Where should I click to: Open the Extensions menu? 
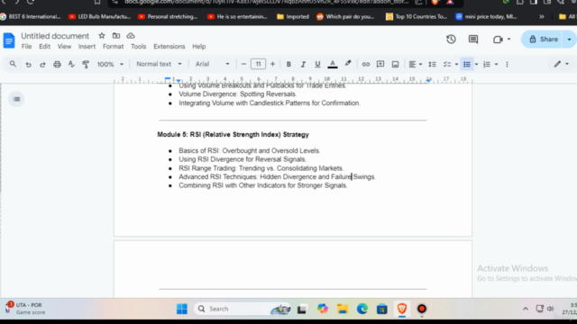169,47
